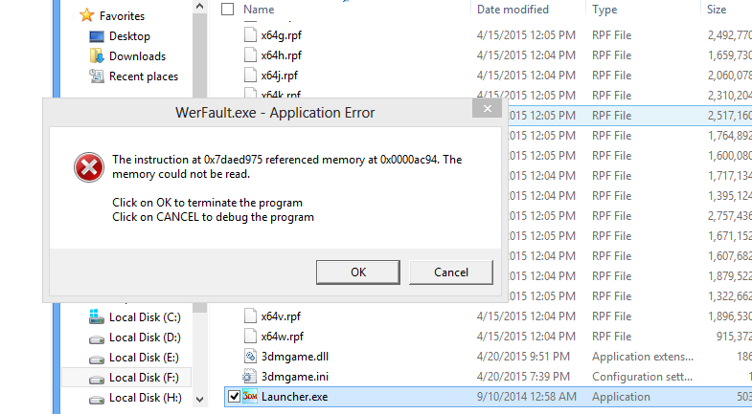Close the WerFault.exe error dialog

coord(487,109)
